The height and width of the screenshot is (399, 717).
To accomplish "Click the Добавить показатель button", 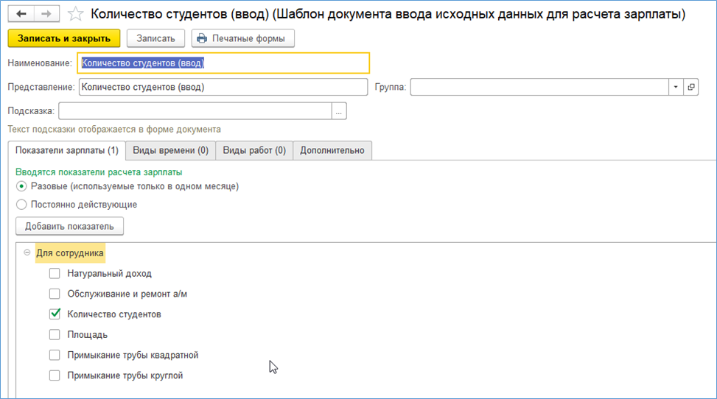I will (x=69, y=226).
